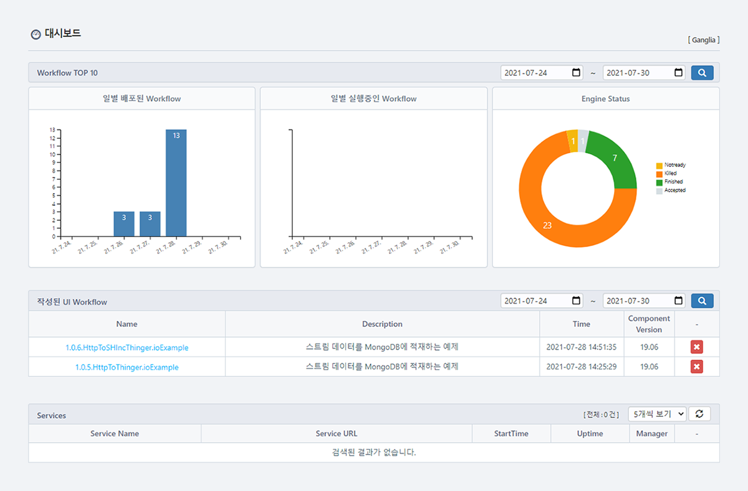
Task: Click the description in the 1.0.5.HttpToThinger.ioExample row
Action: 382,367
